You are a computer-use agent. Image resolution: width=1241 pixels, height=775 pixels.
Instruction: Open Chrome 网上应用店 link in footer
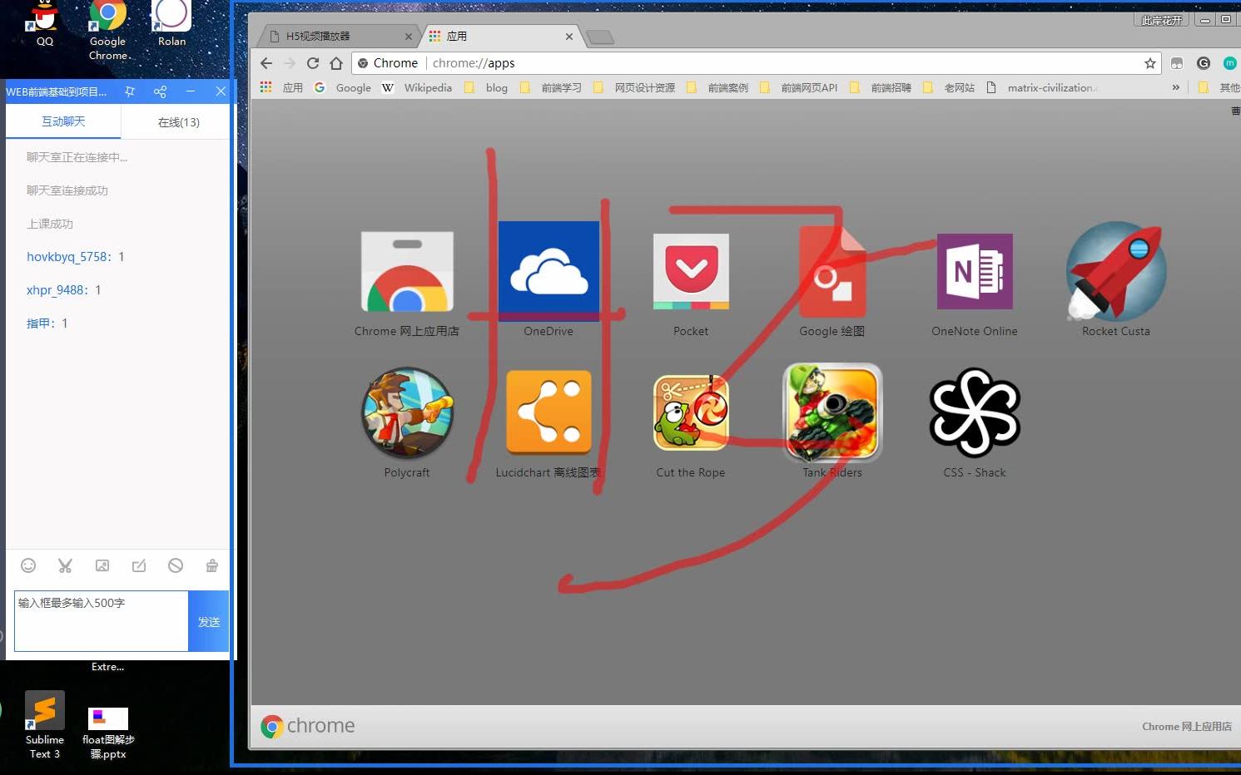[x=1187, y=727]
